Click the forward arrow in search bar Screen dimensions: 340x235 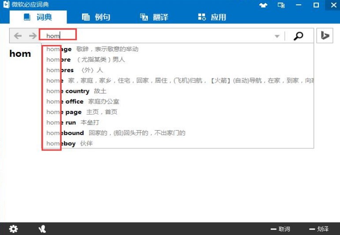[33, 36]
